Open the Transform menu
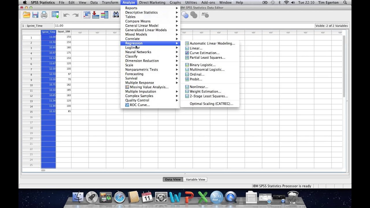This screenshot has height=208, width=370. (110, 3)
